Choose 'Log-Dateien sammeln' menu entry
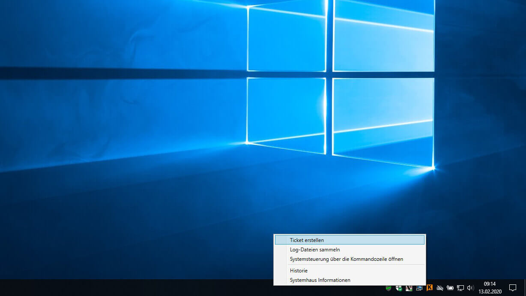526x296 pixels. pos(315,250)
